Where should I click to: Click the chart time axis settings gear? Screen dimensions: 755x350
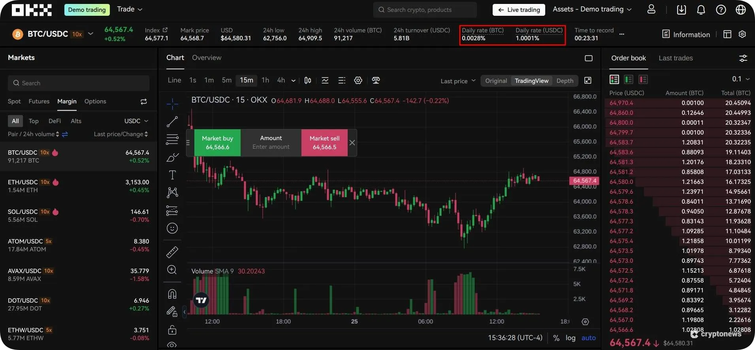(x=586, y=322)
